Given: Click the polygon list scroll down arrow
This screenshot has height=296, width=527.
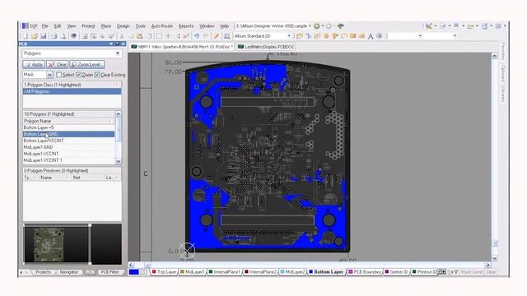Looking at the screenshot, I should (x=119, y=161).
